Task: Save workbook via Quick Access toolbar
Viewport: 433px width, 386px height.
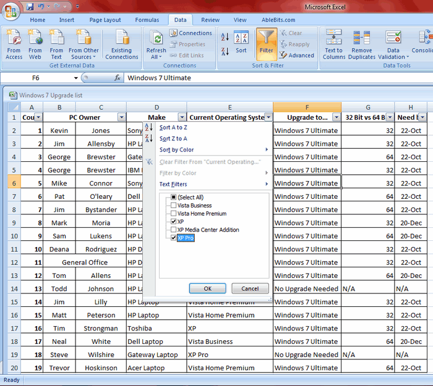Action: 30,6
